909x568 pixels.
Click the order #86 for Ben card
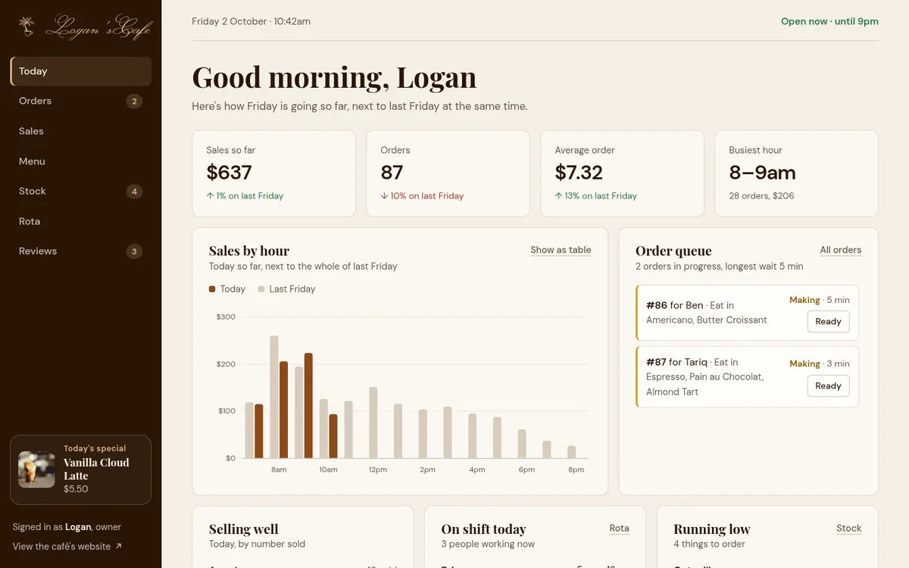[x=747, y=313]
